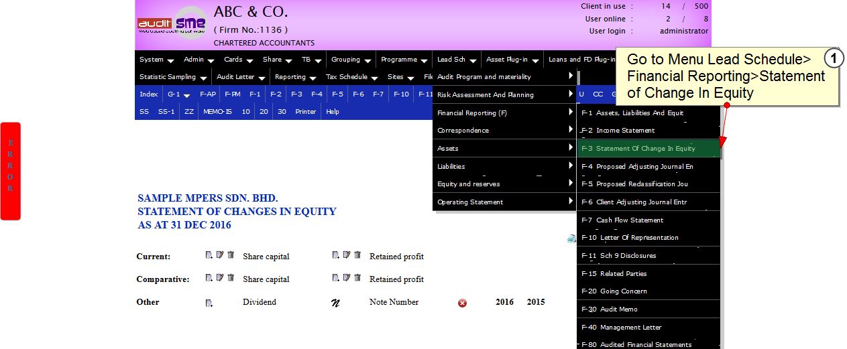Click the add icon beside Current Share capital
Screen dimensions: 847x349
[209, 255]
